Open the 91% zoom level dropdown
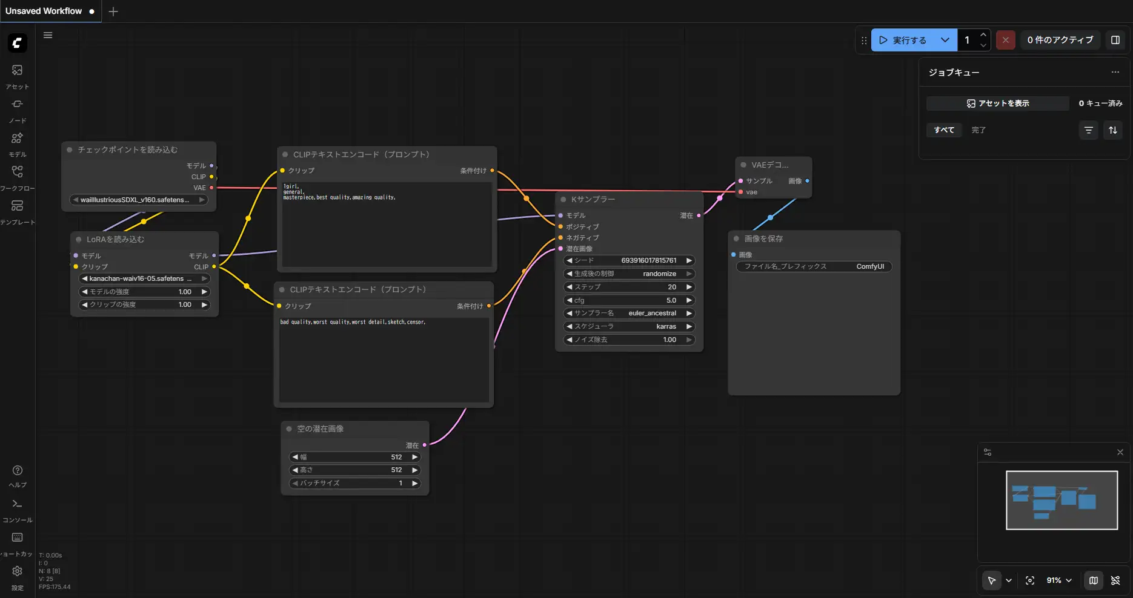The image size is (1133, 598). point(1059,580)
